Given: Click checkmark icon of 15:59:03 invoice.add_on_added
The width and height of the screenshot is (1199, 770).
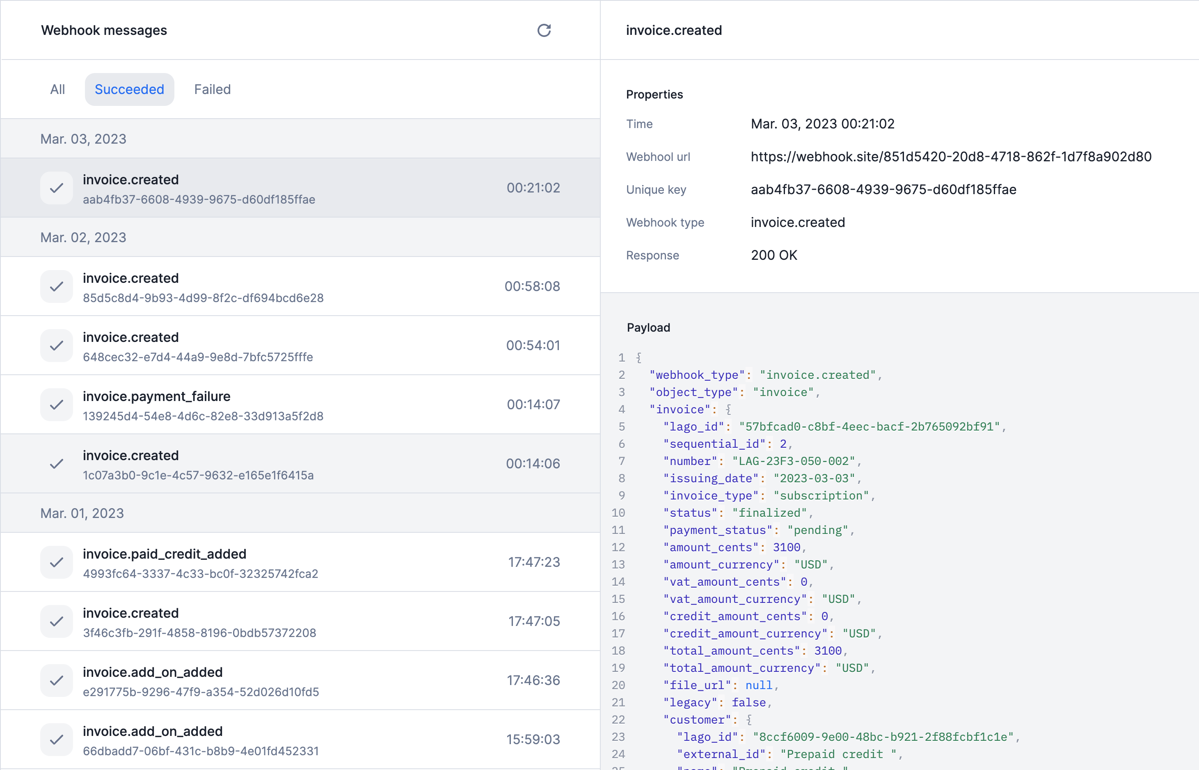Looking at the screenshot, I should (x=57, y=740).
